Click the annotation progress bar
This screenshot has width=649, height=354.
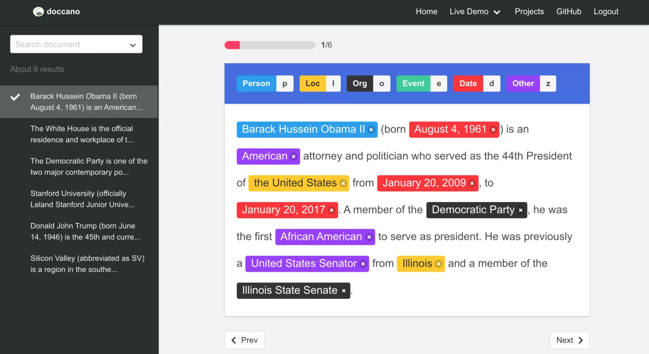(270, 45)
